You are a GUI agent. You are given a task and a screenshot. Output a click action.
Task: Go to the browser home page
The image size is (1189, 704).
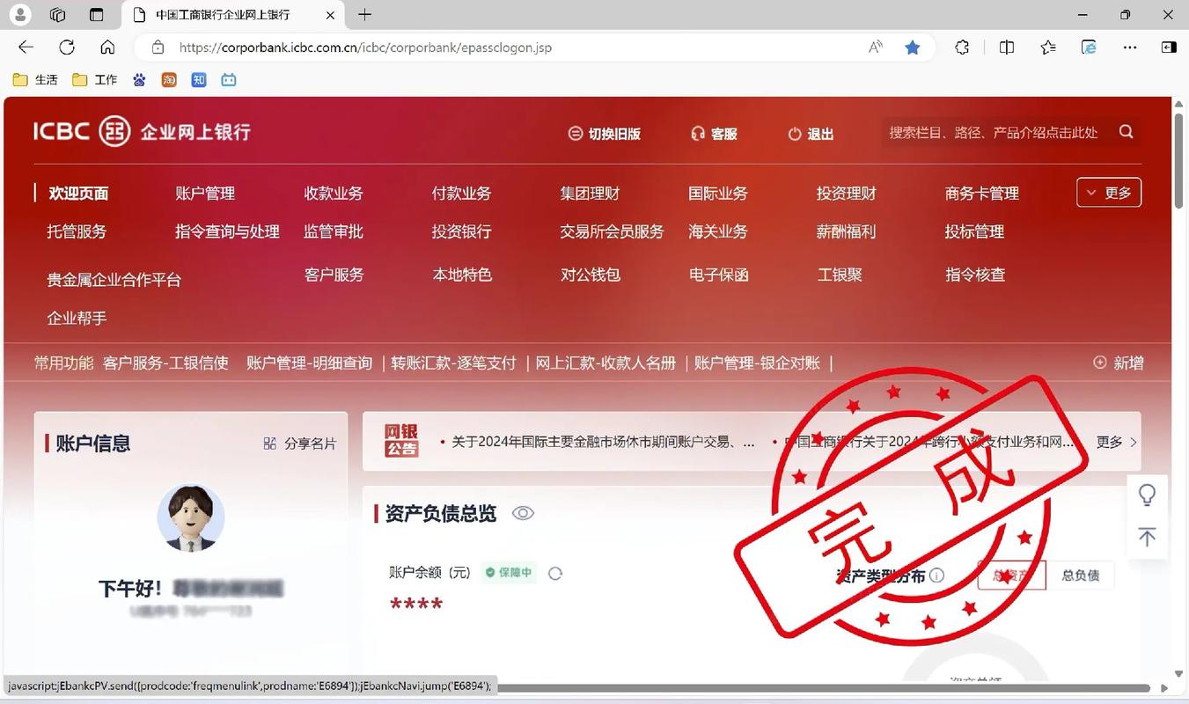click(107, 48)
